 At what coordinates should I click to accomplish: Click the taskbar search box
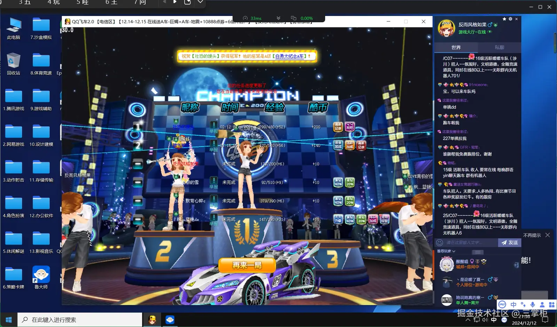tap(80, 320)
